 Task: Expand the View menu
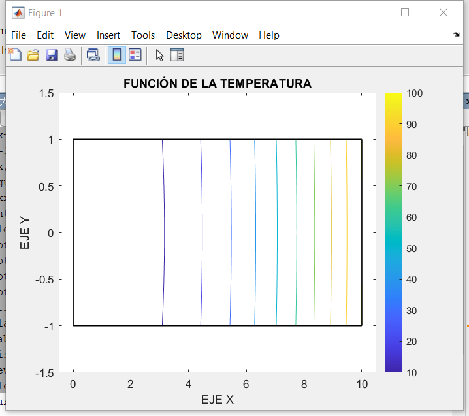(75, 35)
